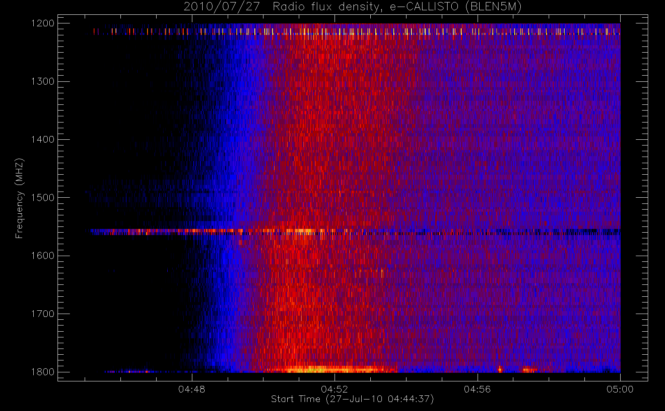Click the 1800 frequency tick label
Image resolution: width=665 pixels, height=411 pixels.
[x=43, y=372]
